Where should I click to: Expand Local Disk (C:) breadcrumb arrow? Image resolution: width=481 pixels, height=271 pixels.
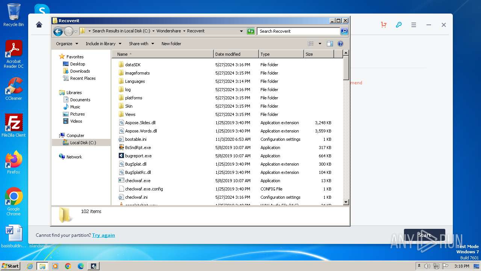[x=153, y=31]
